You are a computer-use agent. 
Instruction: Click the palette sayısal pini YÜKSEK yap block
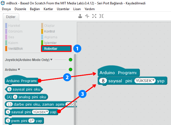click(x=31, y=112)
